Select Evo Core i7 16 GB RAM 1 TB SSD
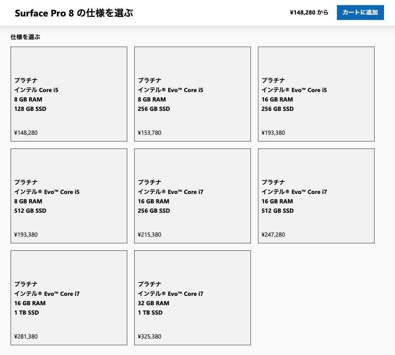Screen dimensions: 395x355 point(69,298)
